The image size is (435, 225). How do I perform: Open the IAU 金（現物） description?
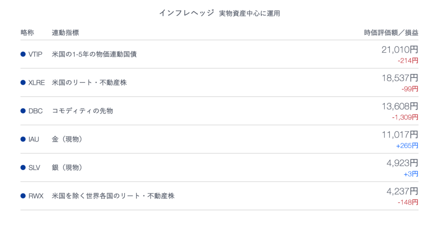pos(67,139)
